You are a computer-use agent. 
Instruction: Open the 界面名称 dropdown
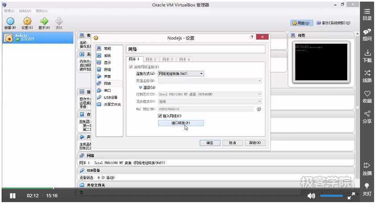pos(210,81)
